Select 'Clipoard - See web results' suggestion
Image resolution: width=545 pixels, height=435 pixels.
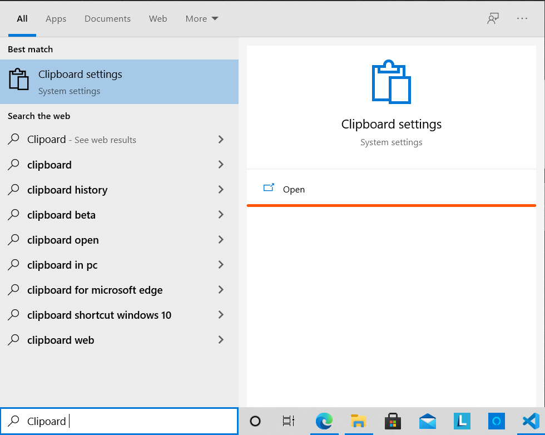pos(119,140)
